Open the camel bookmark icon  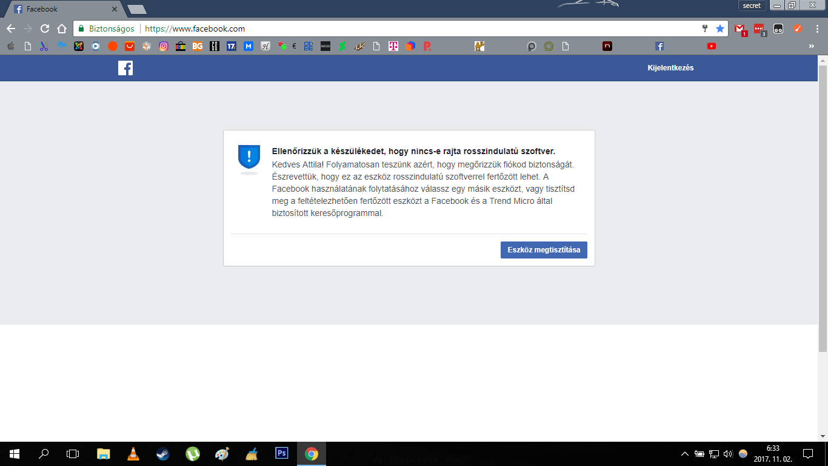click(479, 46)
